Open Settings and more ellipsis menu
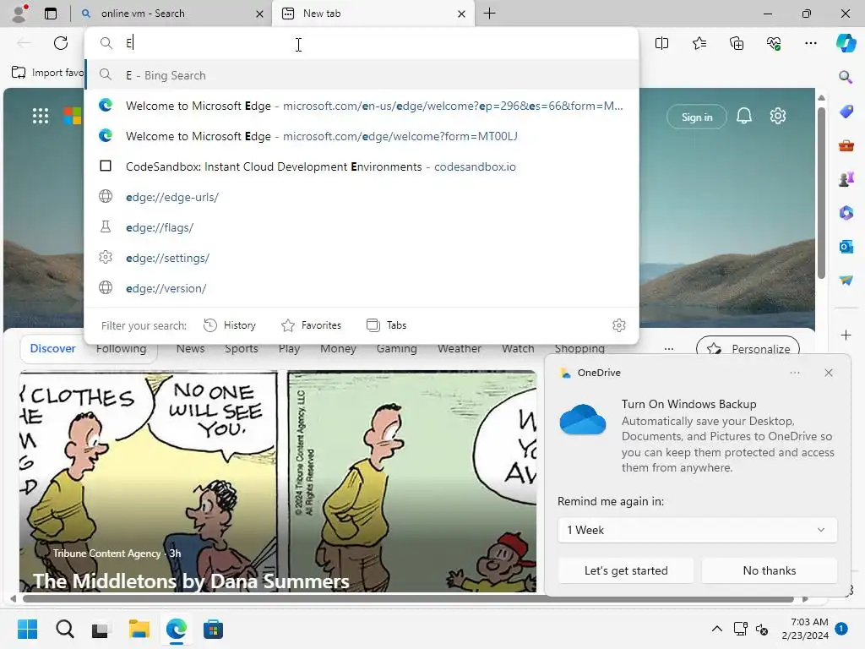This screenshot has width=865, height=649. tap(810, 43)
